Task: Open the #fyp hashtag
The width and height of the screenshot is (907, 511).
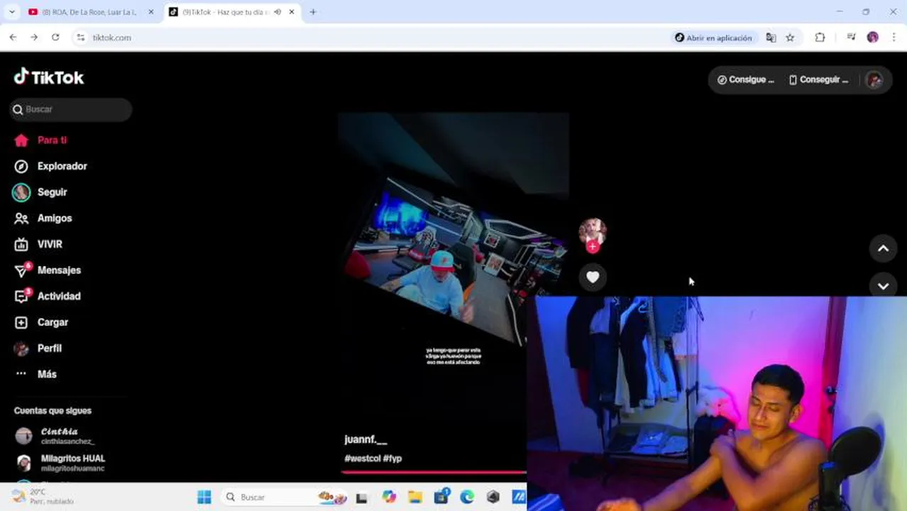Action: tap(392, 458)
